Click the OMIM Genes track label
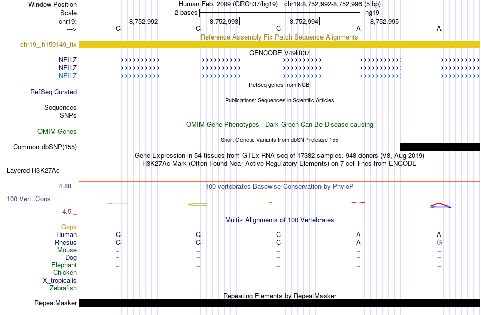This screenshot has height=315, width=481. point(57,131)
